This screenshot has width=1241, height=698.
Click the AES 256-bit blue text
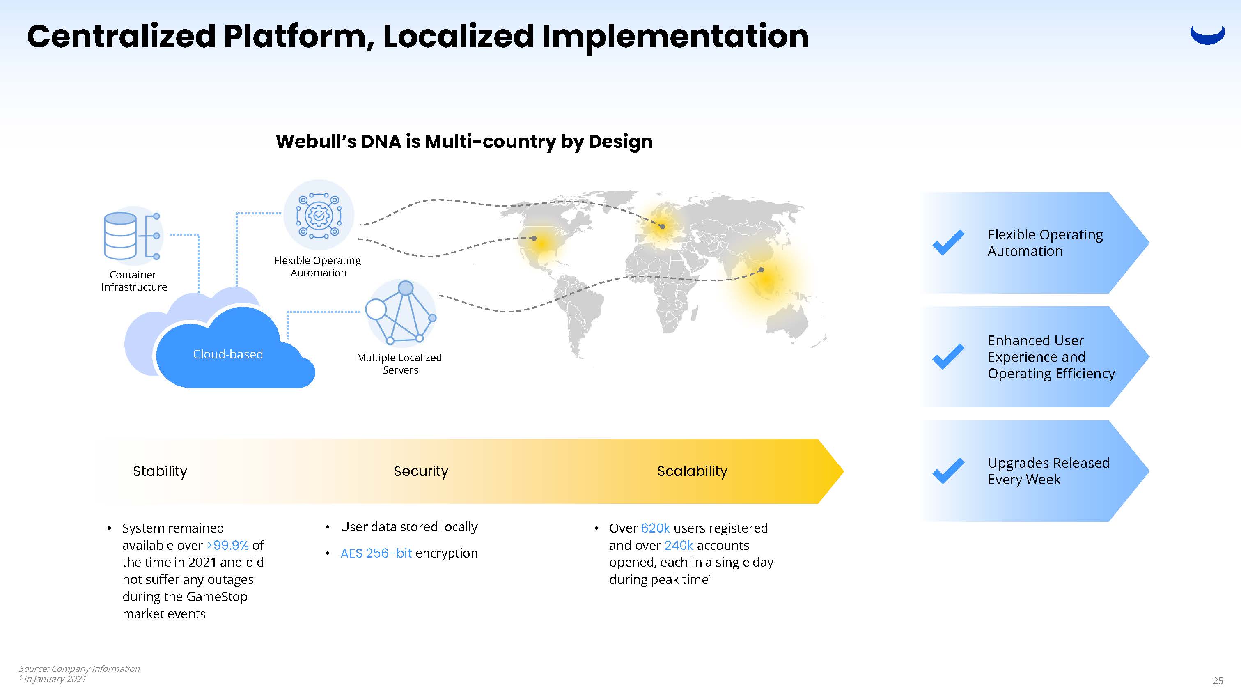pos(376,553)
